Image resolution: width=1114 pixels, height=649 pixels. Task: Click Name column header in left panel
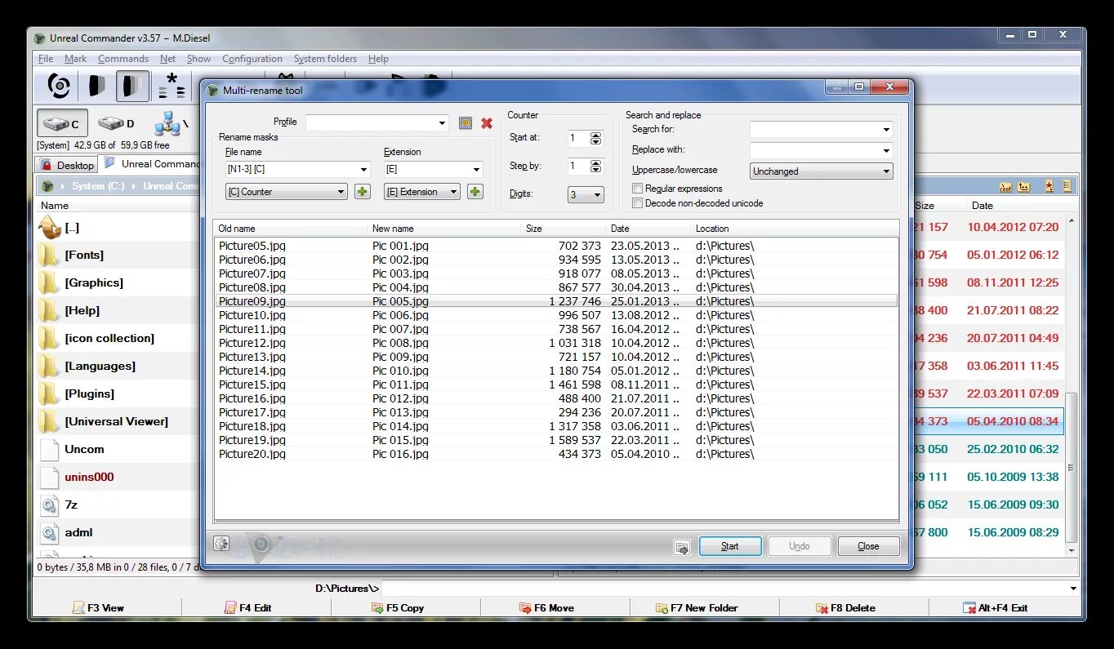click(117, 206)
